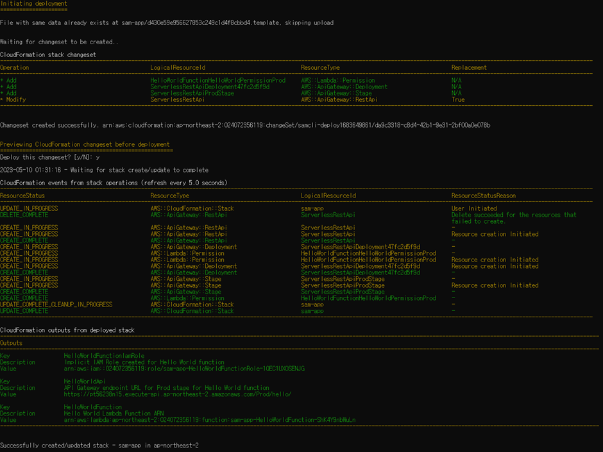Select the 'Outputs' heading
This screenshot has height=452, width=603.
pyautogui.click(x=11, y=343)
